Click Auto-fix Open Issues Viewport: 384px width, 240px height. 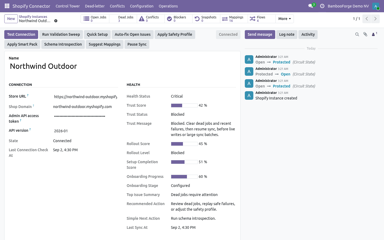pos(133,34)
